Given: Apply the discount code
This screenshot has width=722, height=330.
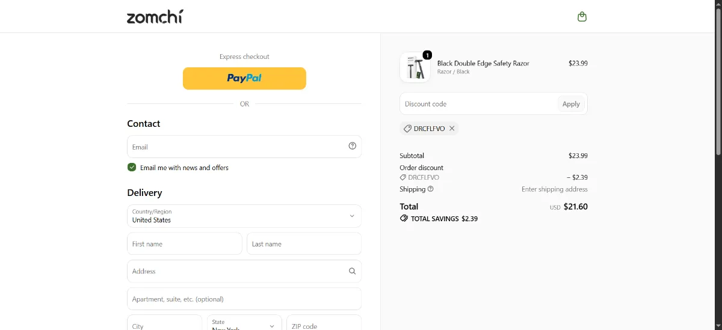Looking at the screenshot, I should pyautogui.click(x=571, y=104).
